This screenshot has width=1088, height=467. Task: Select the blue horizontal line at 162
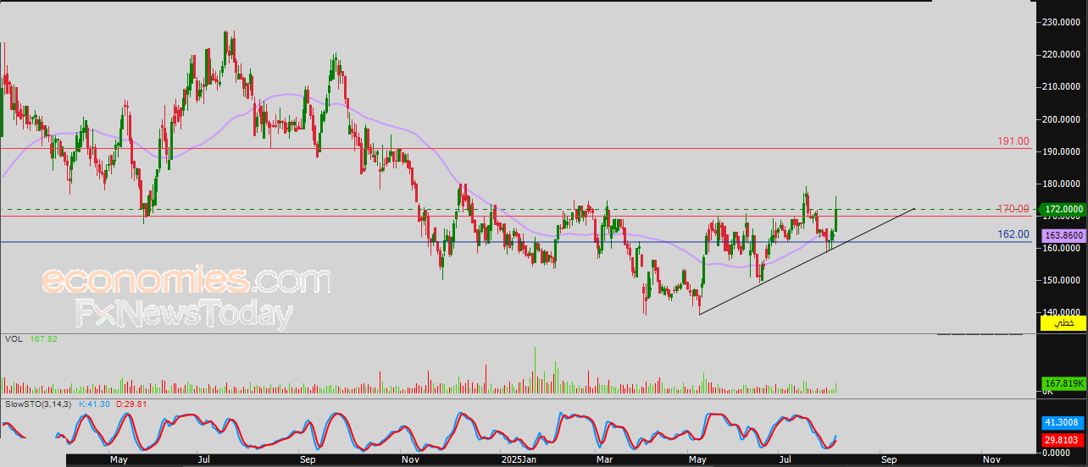pos(517,243)
